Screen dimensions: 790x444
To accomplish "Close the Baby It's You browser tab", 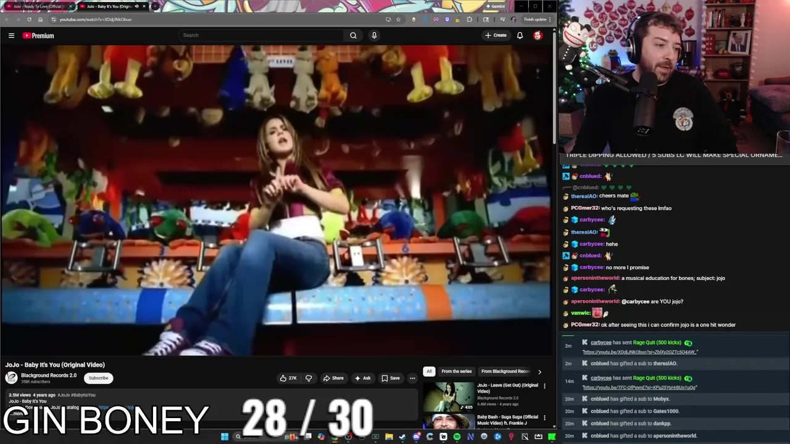I will (x=144, y=6).
